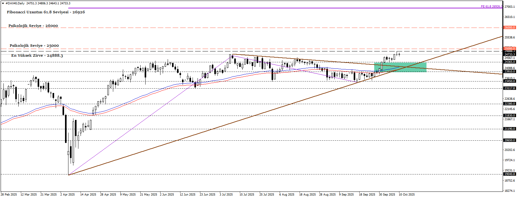Click the 19040.8 price level tag
This screenshot has height=198, width=517.
click(510, 174)
